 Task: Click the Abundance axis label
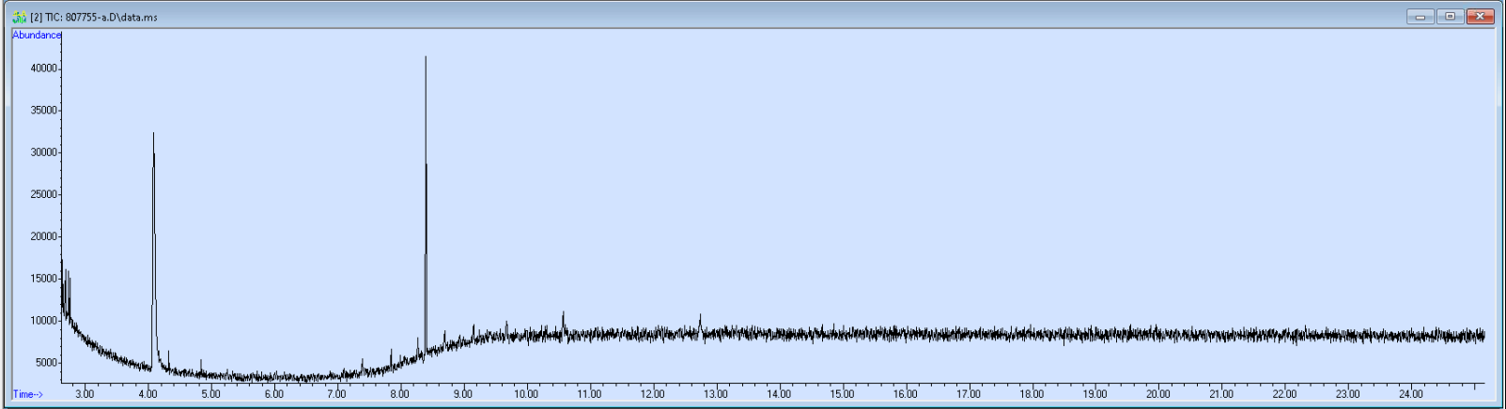click(x=37, y=36)
